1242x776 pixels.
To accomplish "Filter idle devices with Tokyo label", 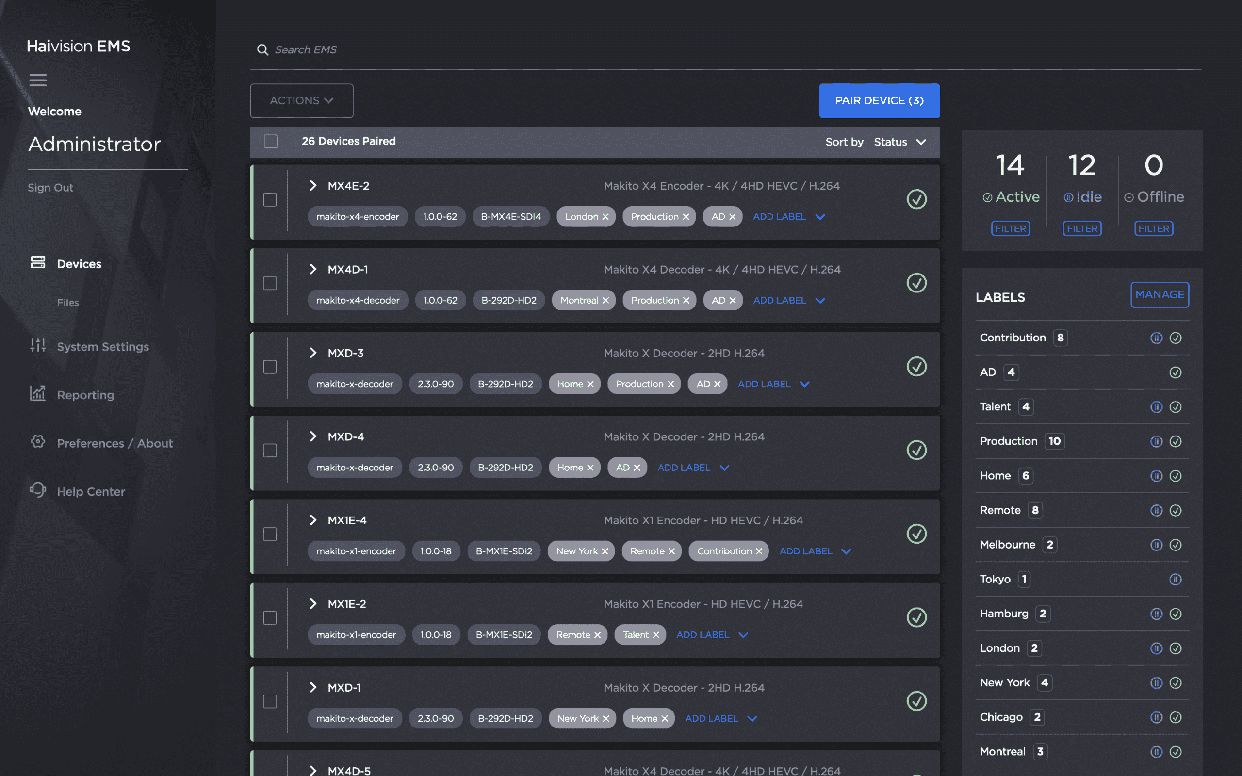I will coord(1175,580).
